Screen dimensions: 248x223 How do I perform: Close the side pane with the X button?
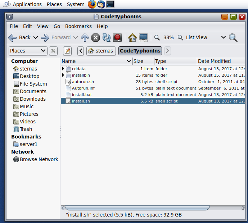[53, 51]
